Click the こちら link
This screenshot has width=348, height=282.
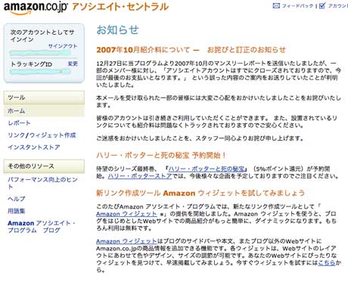327,262
